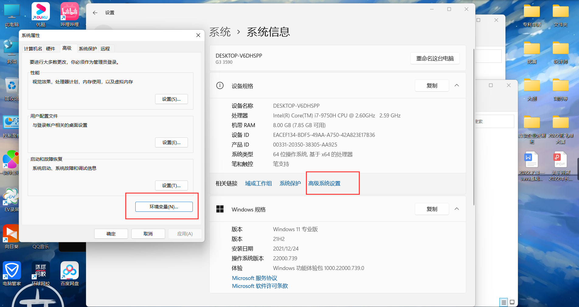Image resolution: width=579 pixels, height=307 pixels.
Task: Open the 比赛 folder on desktop
Action: [532, 52]
